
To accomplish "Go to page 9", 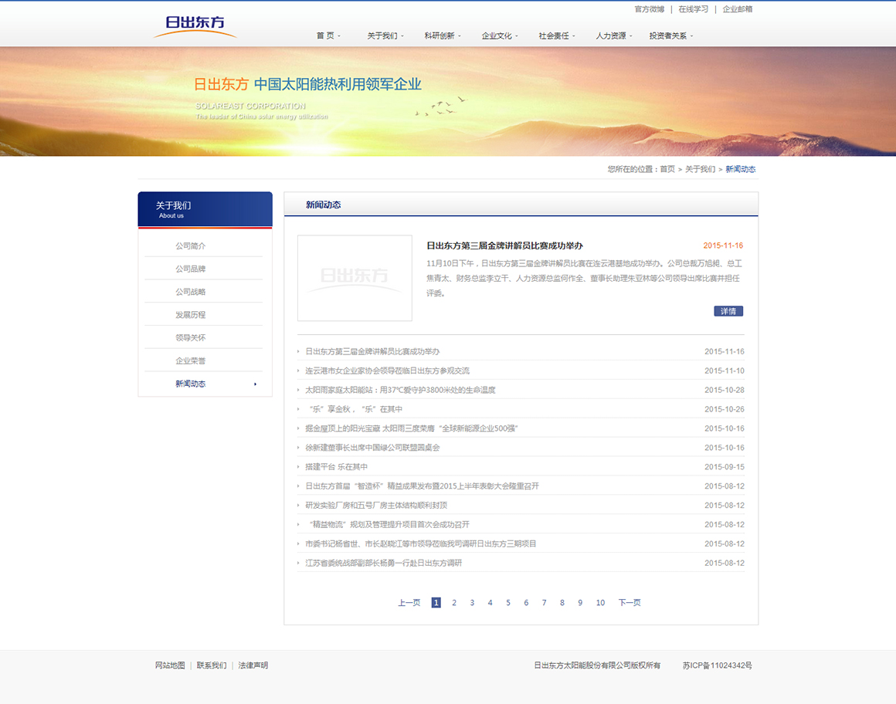I will coord(580,602).
